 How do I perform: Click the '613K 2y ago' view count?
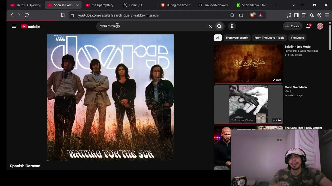tap(294, 55)
